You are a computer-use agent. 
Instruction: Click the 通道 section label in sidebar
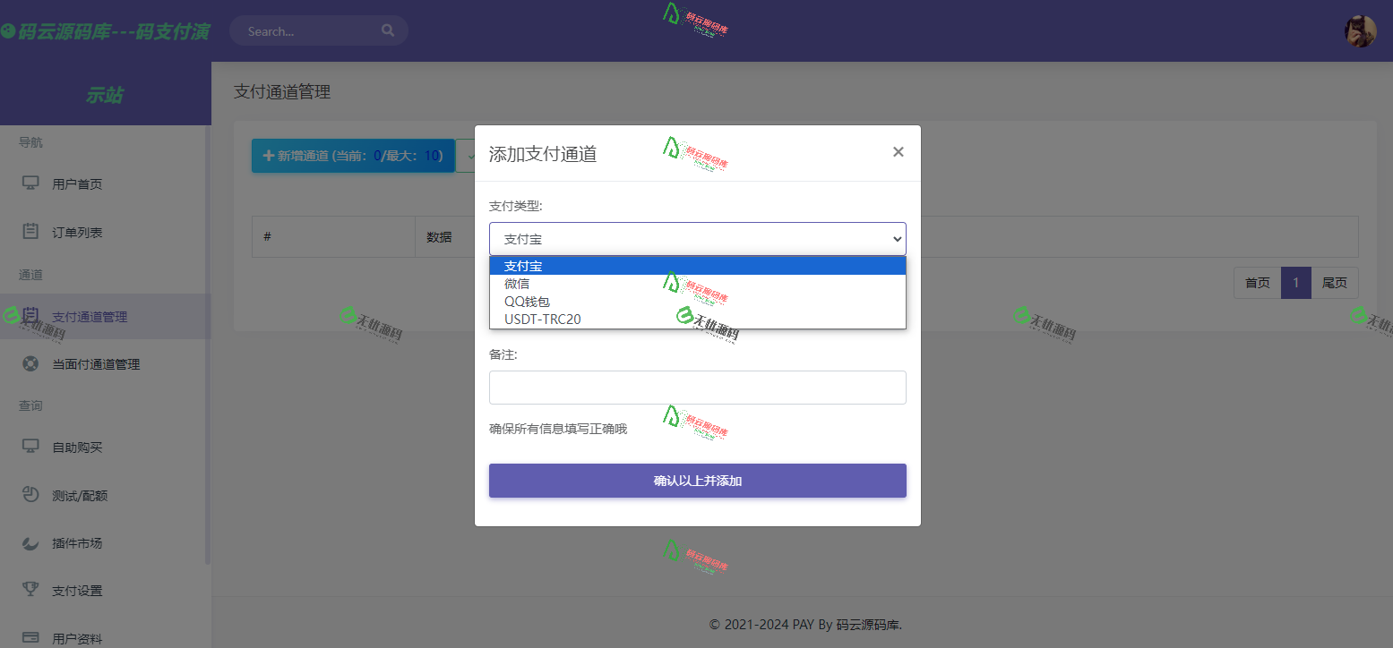[x=30, y=275]
